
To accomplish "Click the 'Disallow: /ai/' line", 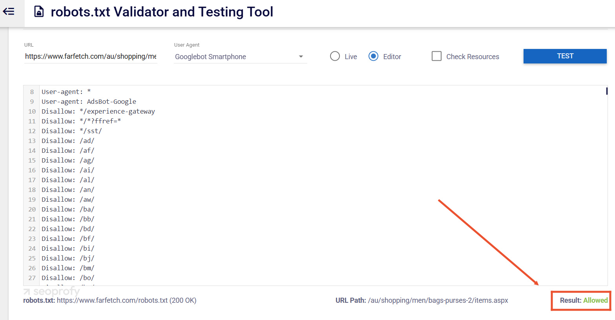I will [x=68, y=170].
